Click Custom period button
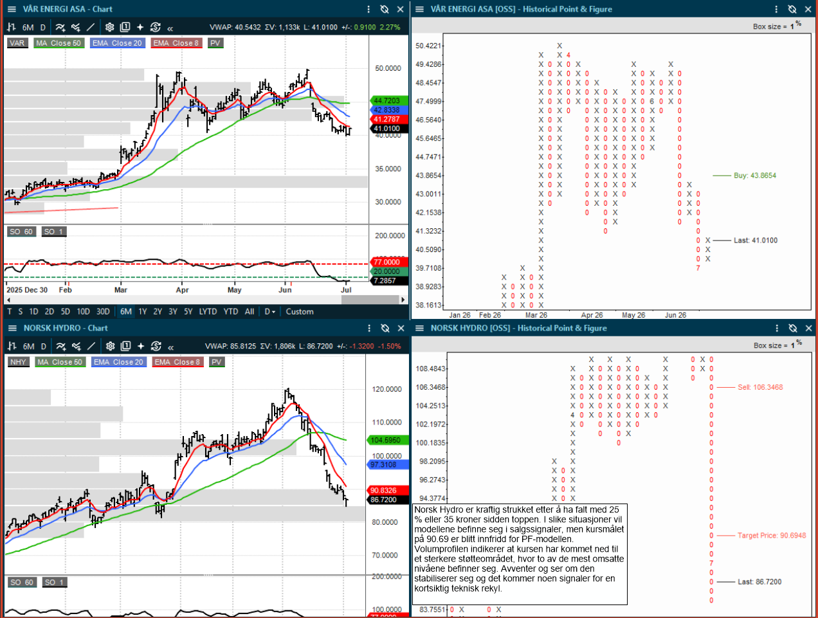This screenshot has height=618, width=818. point(300,311)
